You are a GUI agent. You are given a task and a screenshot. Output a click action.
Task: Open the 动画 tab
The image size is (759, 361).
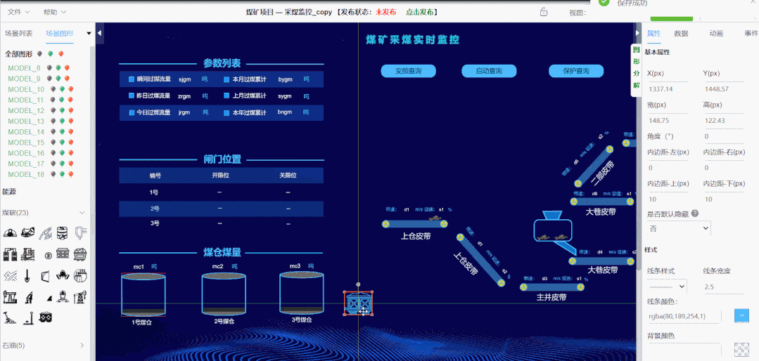click(x=716, y=33)
